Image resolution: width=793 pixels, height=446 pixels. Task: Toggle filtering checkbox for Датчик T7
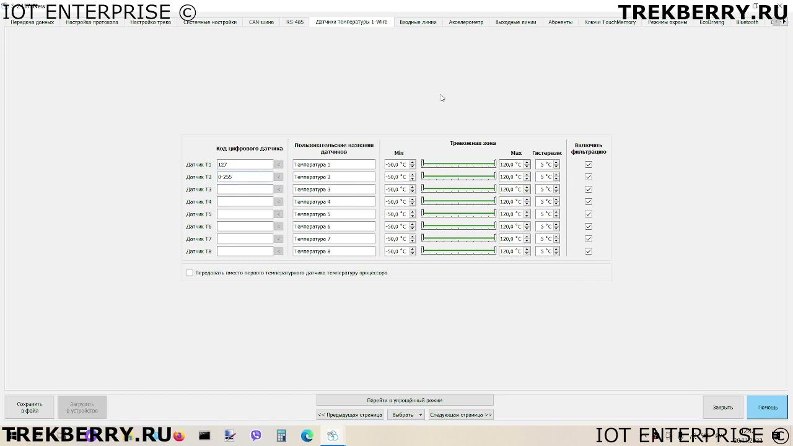tap(589, 239)
